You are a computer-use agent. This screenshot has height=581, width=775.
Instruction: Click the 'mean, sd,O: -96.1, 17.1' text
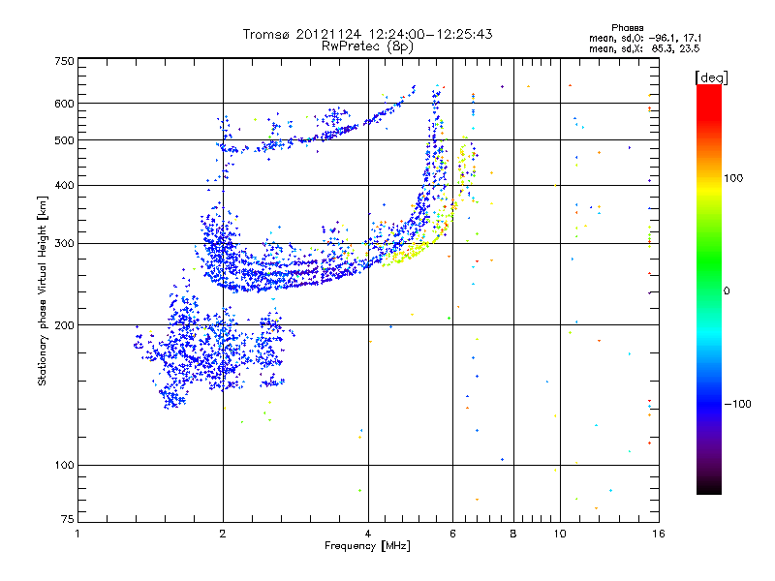click(x=645, y=38)
